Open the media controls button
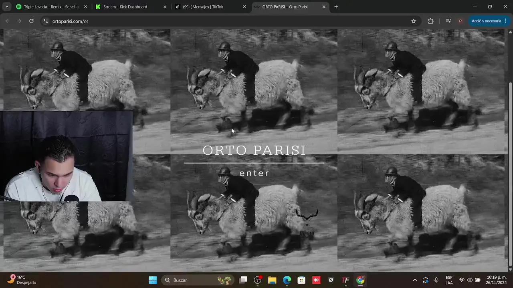513x288 pixels. point(448,21)
